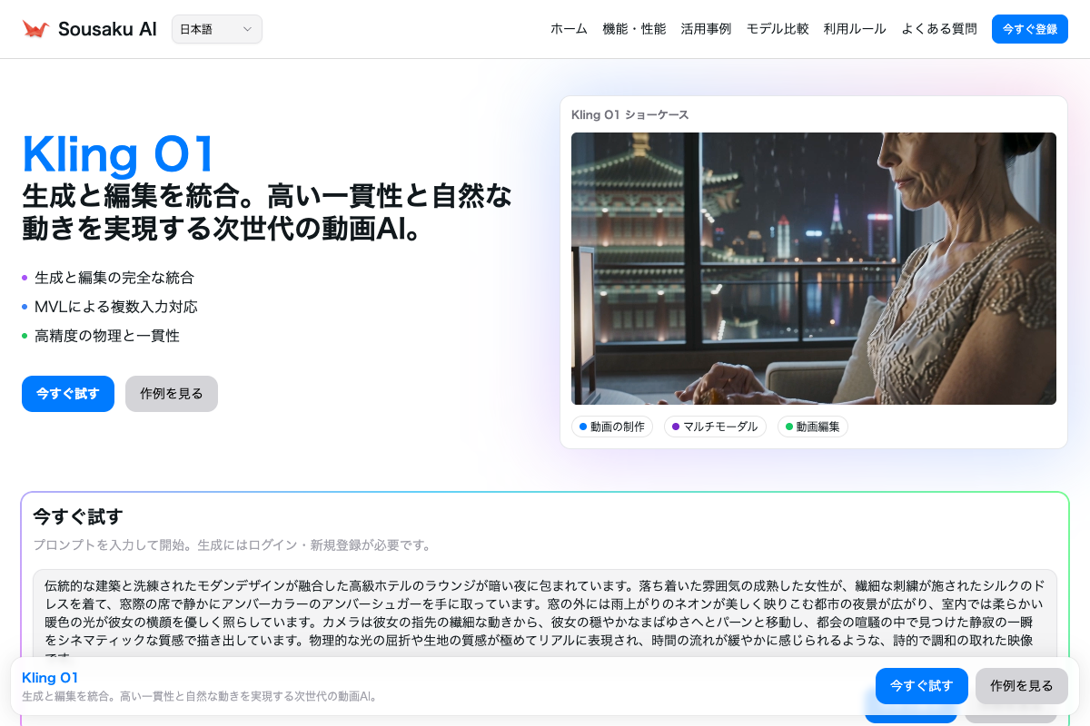Viewport: 1090px width, 726px height.
Task: Select モデル比較 in top navigation
Action: click(x=778, y=29)
